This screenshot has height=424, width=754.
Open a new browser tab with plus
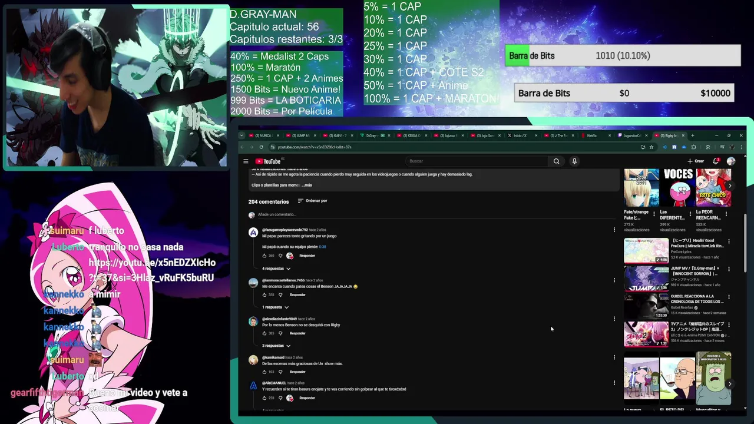692,135
